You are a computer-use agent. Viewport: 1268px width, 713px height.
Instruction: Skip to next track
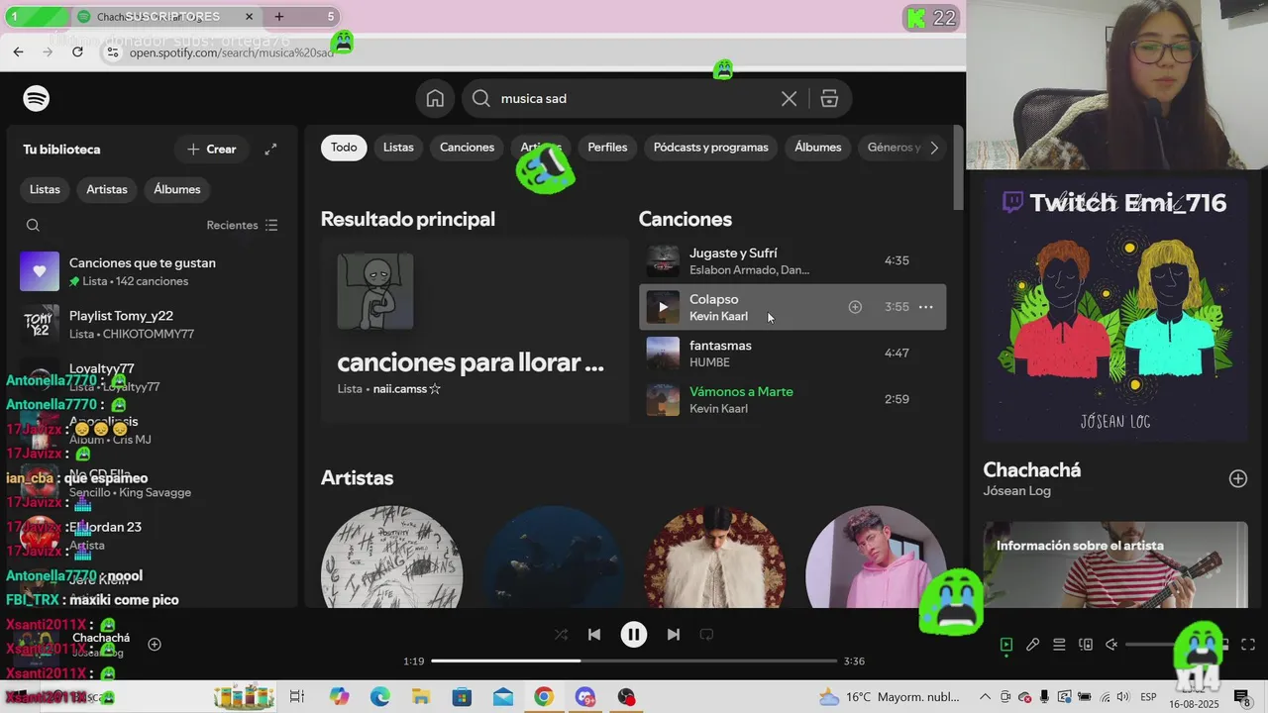pos(674,635)
